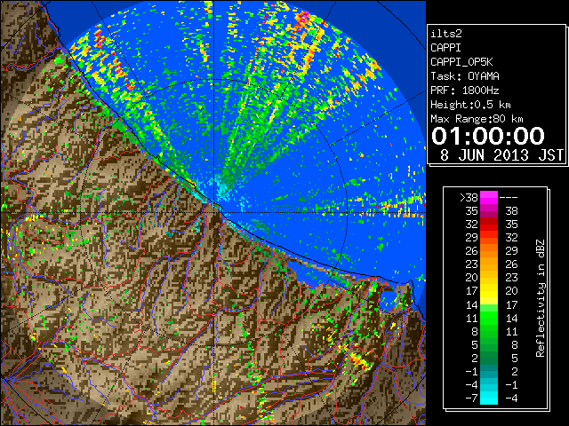Click the '---' legend label
This screenshot has height=426, width=569.
[509, 198]
